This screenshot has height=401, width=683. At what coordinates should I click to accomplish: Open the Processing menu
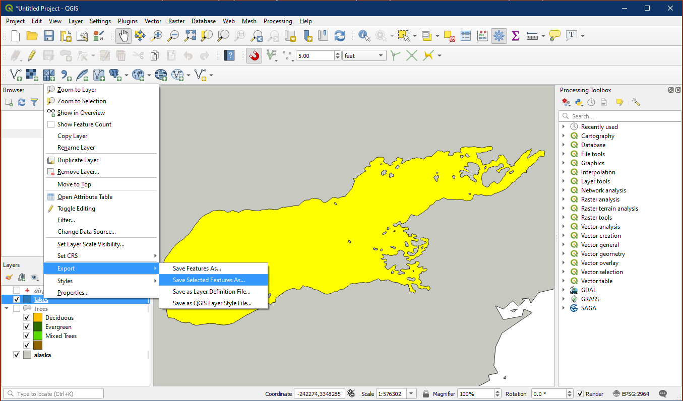278,21
